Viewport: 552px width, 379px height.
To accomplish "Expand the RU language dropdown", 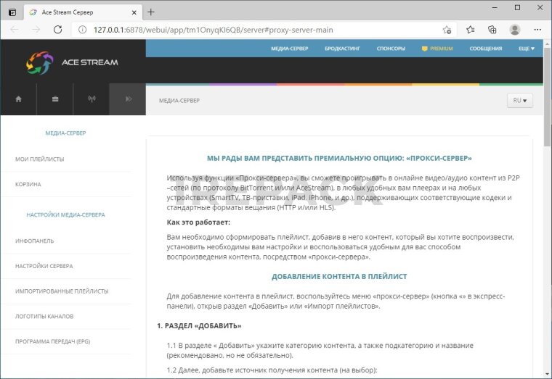I will click(x=519, y=101).
